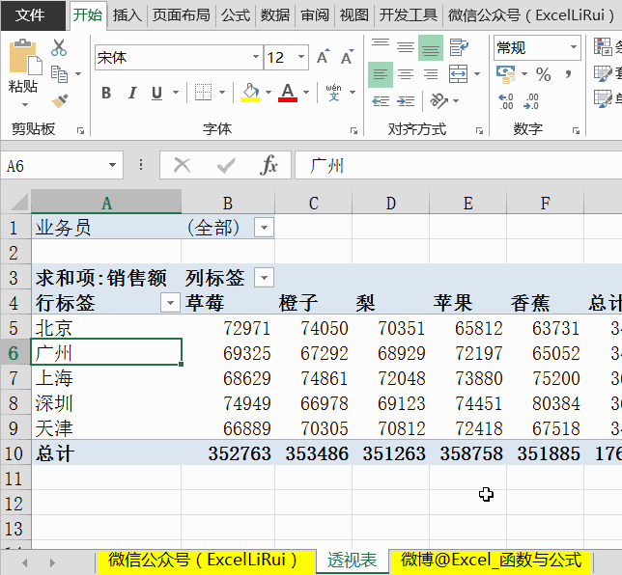This screenshot has height=575, width=622.
Task: Apply yellow fill color bucket
Action: point(250,93)
